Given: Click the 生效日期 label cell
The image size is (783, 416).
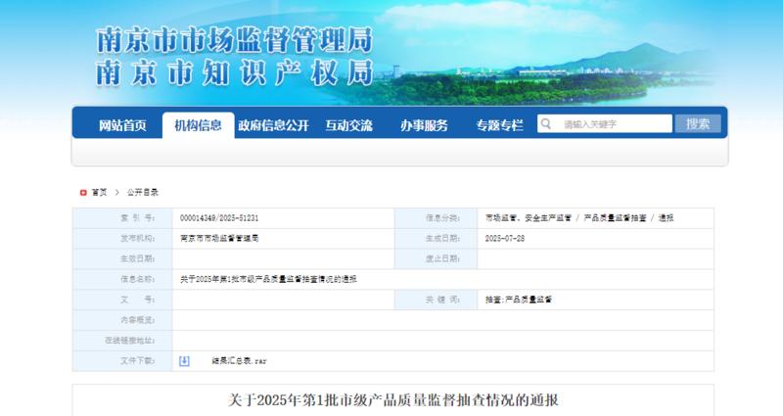Looking at the screenshot, I should click(x=123, y=258).
